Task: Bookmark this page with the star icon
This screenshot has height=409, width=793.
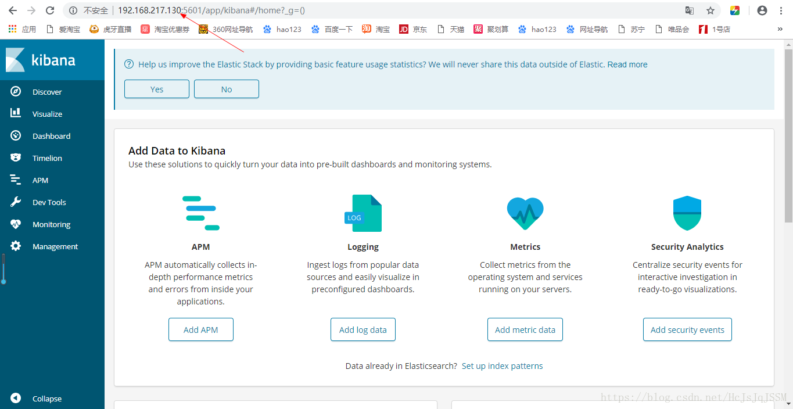Action: point(710,10)
